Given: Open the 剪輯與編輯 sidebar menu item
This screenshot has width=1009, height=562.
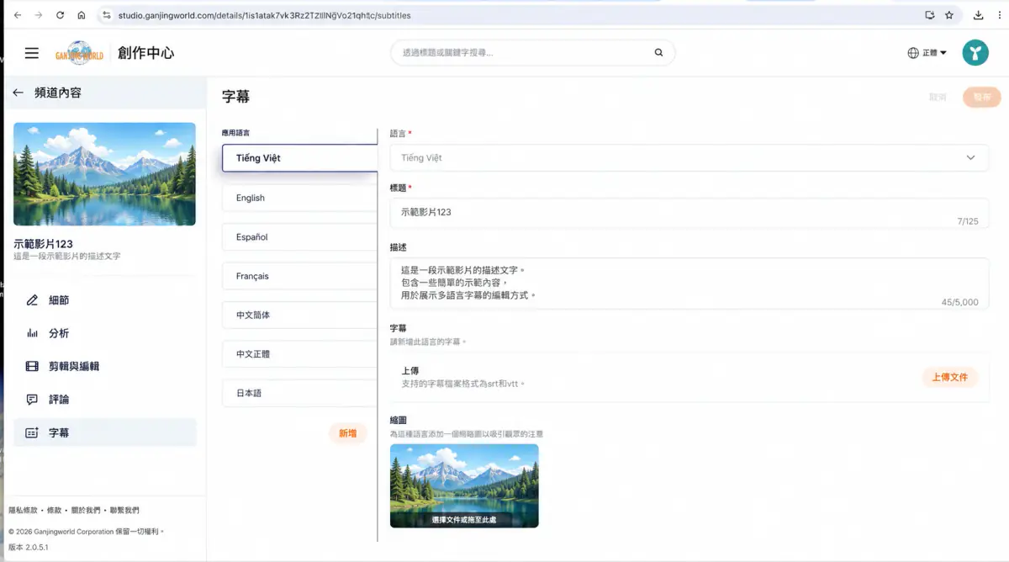Looking at the screenshot, I should [105, 366].
